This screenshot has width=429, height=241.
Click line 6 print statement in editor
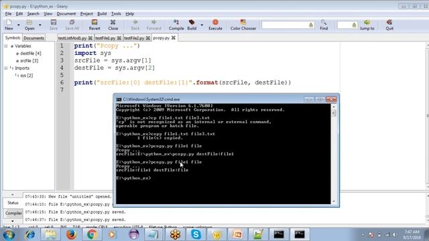182,82
